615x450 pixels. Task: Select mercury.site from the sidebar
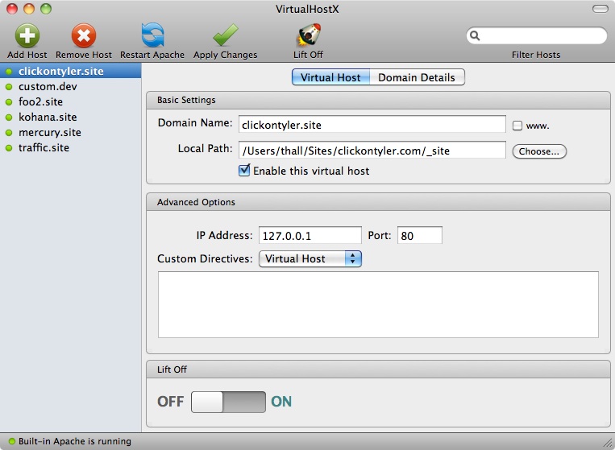pos(49,133)
